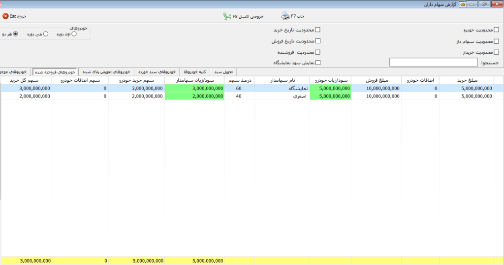Click the red exit icon (خروج Esc)

pos(5,16)
